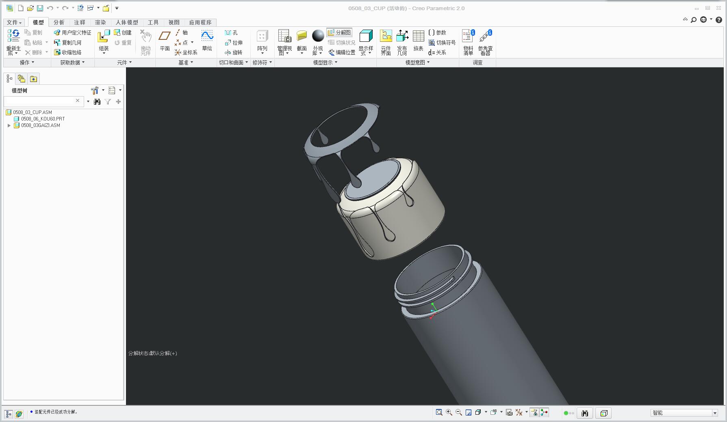The height and width of the screenshot is (422, 727).
Task: Expand the 模型意图 group dropdown
Action: point(417,62)
